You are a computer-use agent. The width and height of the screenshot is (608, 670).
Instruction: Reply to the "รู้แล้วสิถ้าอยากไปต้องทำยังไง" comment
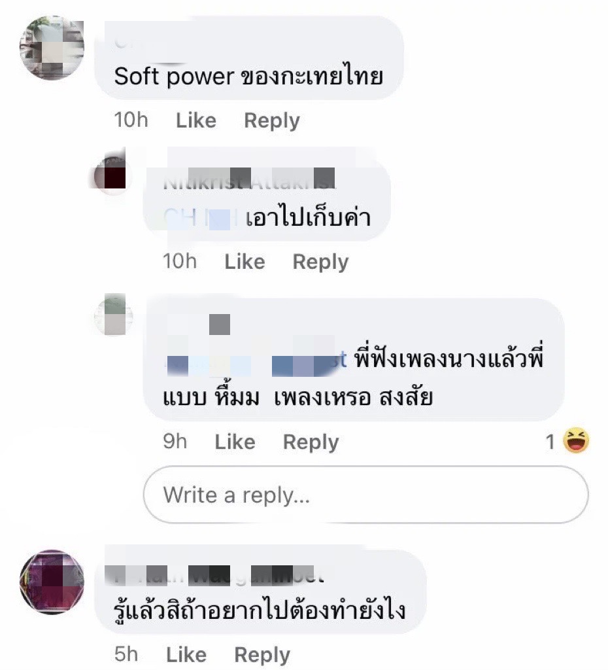point(262,654)
